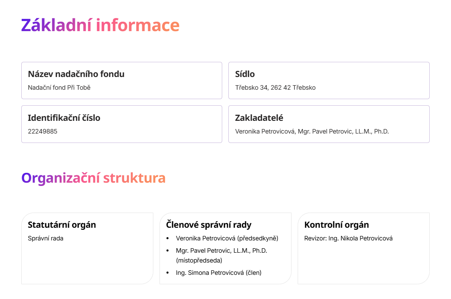Click the "Správní rada" text

(46, 238)
